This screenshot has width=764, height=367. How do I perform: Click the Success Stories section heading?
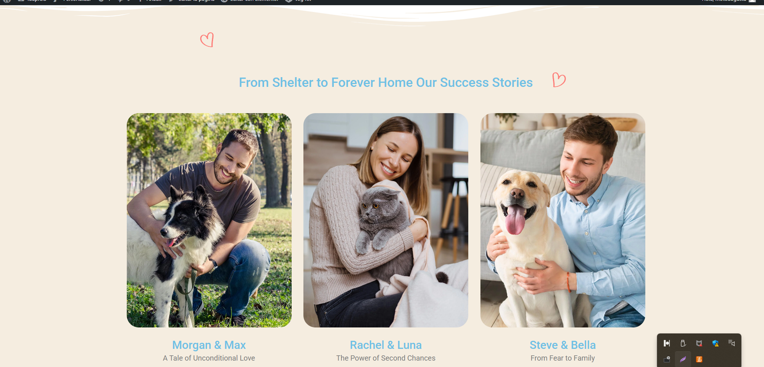coord(386,82)
